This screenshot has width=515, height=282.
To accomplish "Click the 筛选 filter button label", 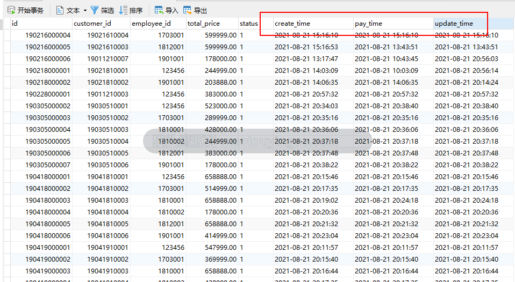I will [x=108, y=11].
